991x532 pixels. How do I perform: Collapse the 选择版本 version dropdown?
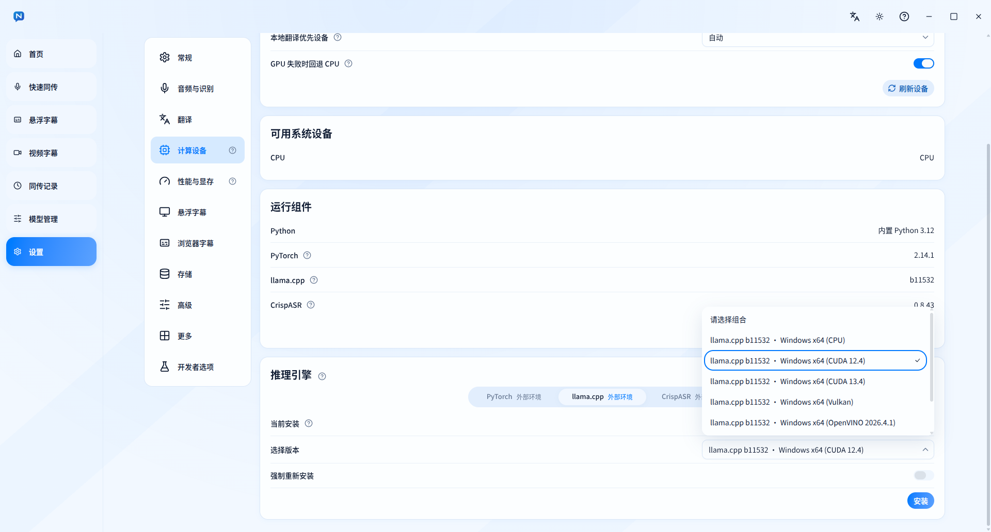click(818, 450)
